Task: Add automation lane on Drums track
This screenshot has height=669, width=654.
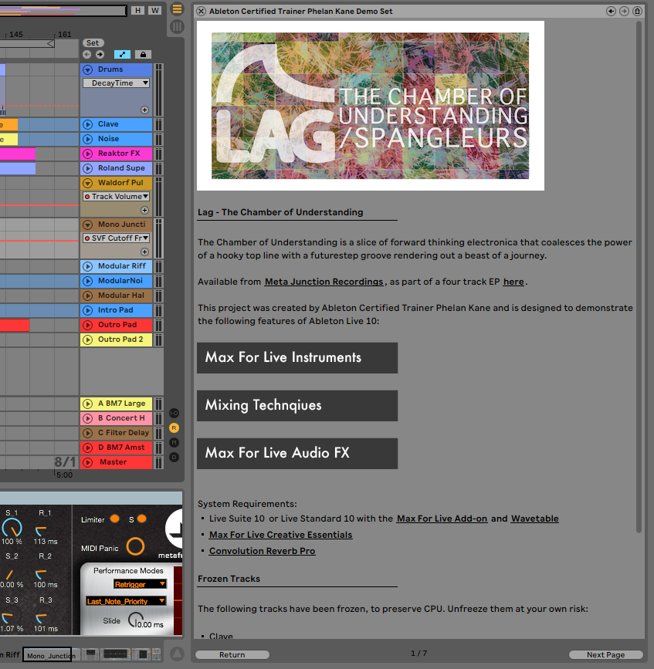Action: pos(144,110)
